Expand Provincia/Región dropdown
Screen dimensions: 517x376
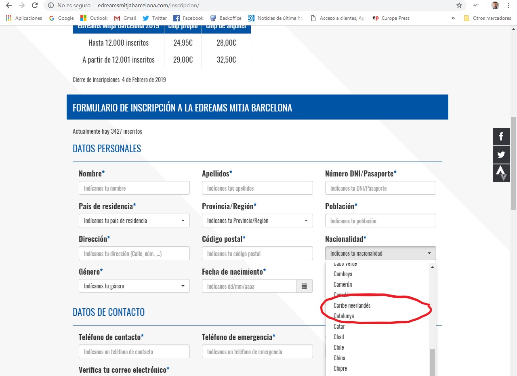(257, 221)
